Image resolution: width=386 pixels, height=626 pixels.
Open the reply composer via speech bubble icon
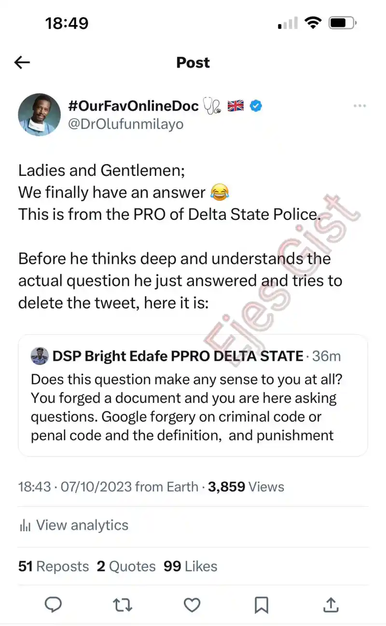53,604
